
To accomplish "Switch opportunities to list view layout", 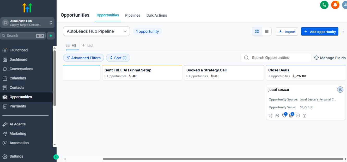I will (x=267, y=31).
